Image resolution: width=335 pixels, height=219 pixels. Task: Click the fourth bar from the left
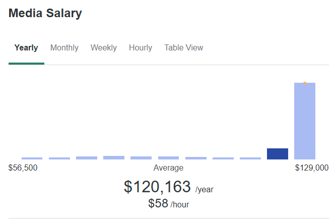coord(114,157)
